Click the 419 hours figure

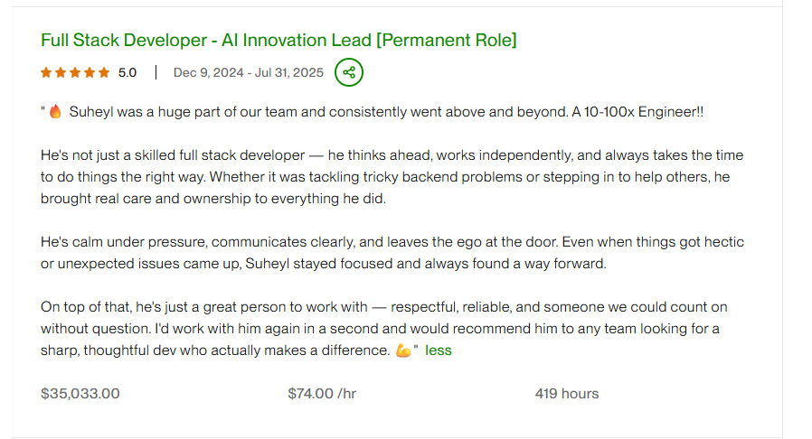(x=567, y=394)
